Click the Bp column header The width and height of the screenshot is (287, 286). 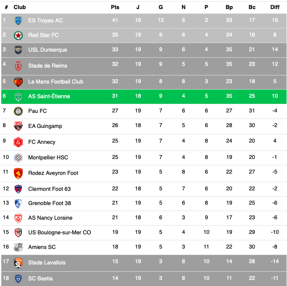[229, 7]
